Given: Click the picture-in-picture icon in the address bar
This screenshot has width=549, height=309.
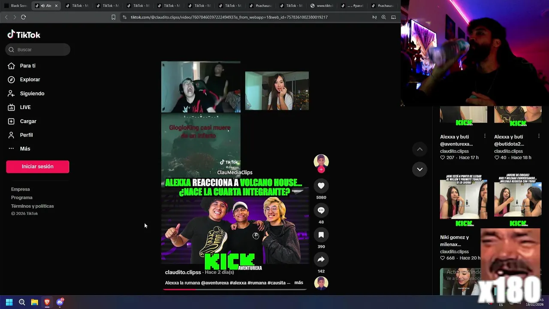Looking at the screenshot, I should tap(393, 17).
